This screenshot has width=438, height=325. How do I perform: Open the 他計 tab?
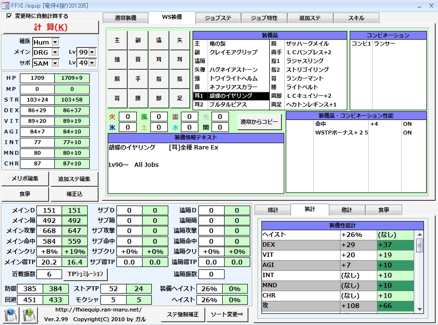pos(347,210)
